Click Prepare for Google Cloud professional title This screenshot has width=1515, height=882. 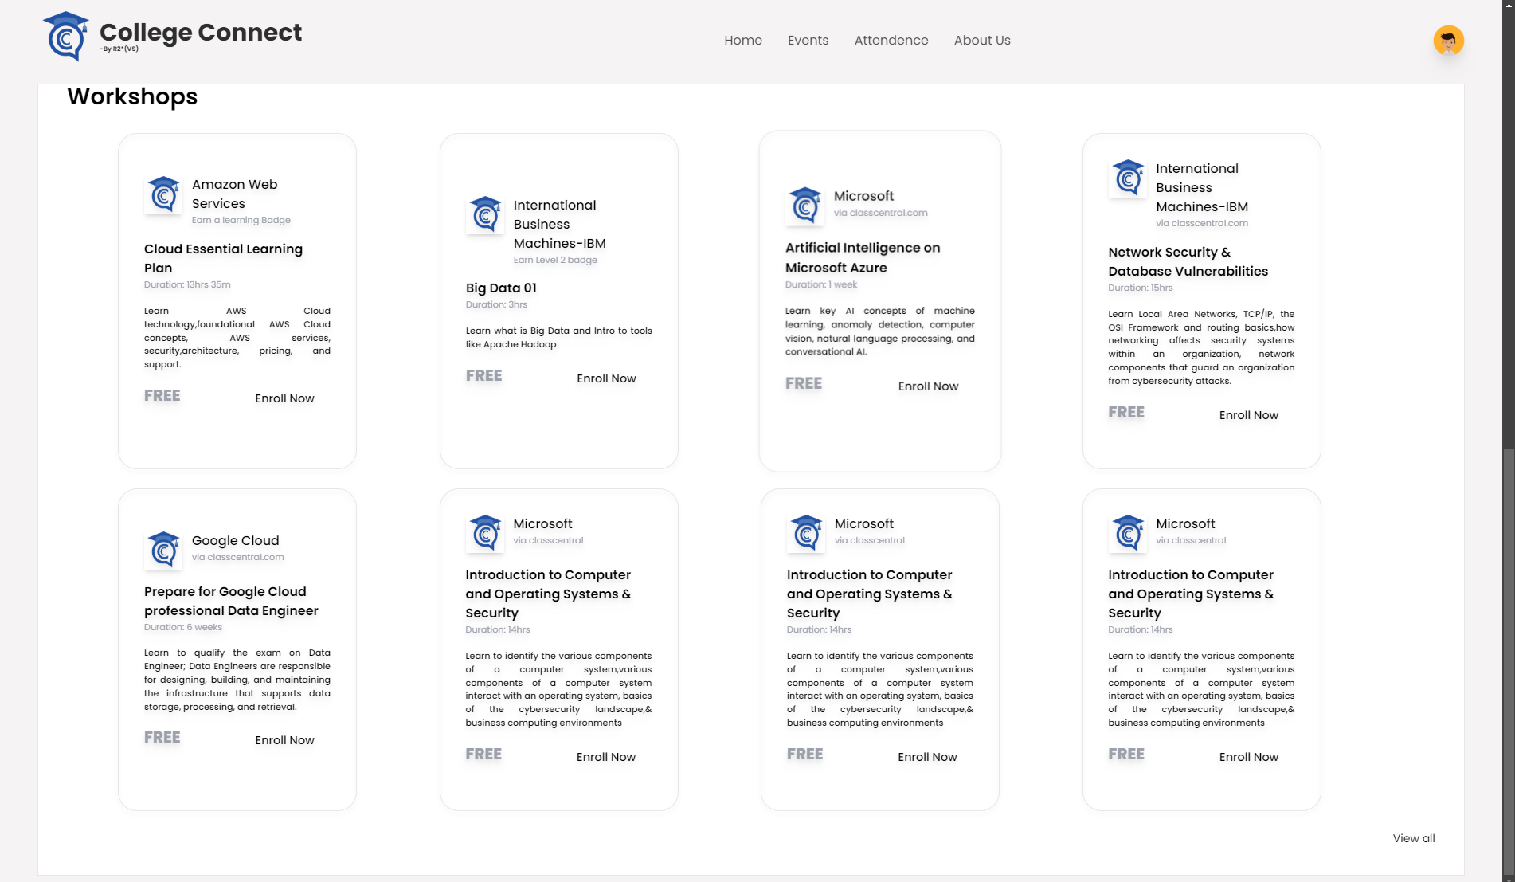click(x=231, y=601)
